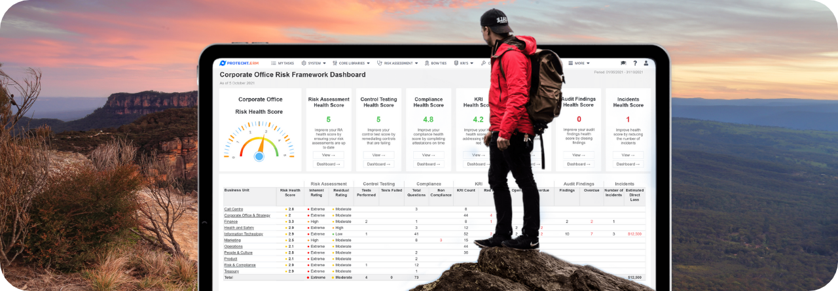Open the Marketing business unit link
This screenshot has width=838, height=291.
[x=232, y=240]
